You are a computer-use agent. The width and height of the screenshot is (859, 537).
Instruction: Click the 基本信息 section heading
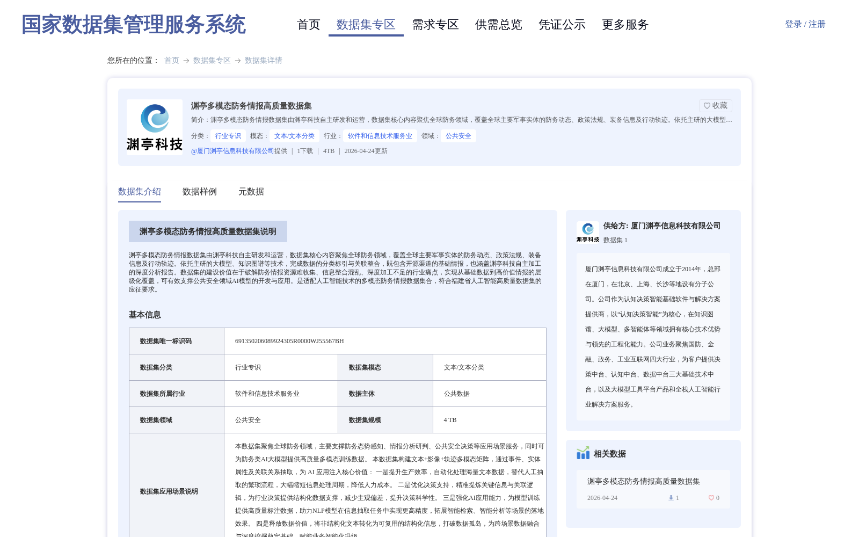tap(145, 315)
